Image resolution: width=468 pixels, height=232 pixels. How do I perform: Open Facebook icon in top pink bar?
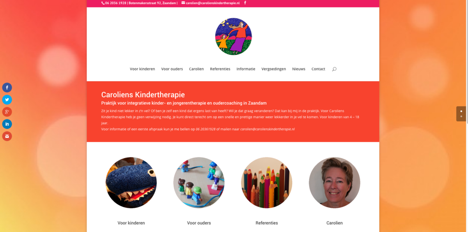245,3
